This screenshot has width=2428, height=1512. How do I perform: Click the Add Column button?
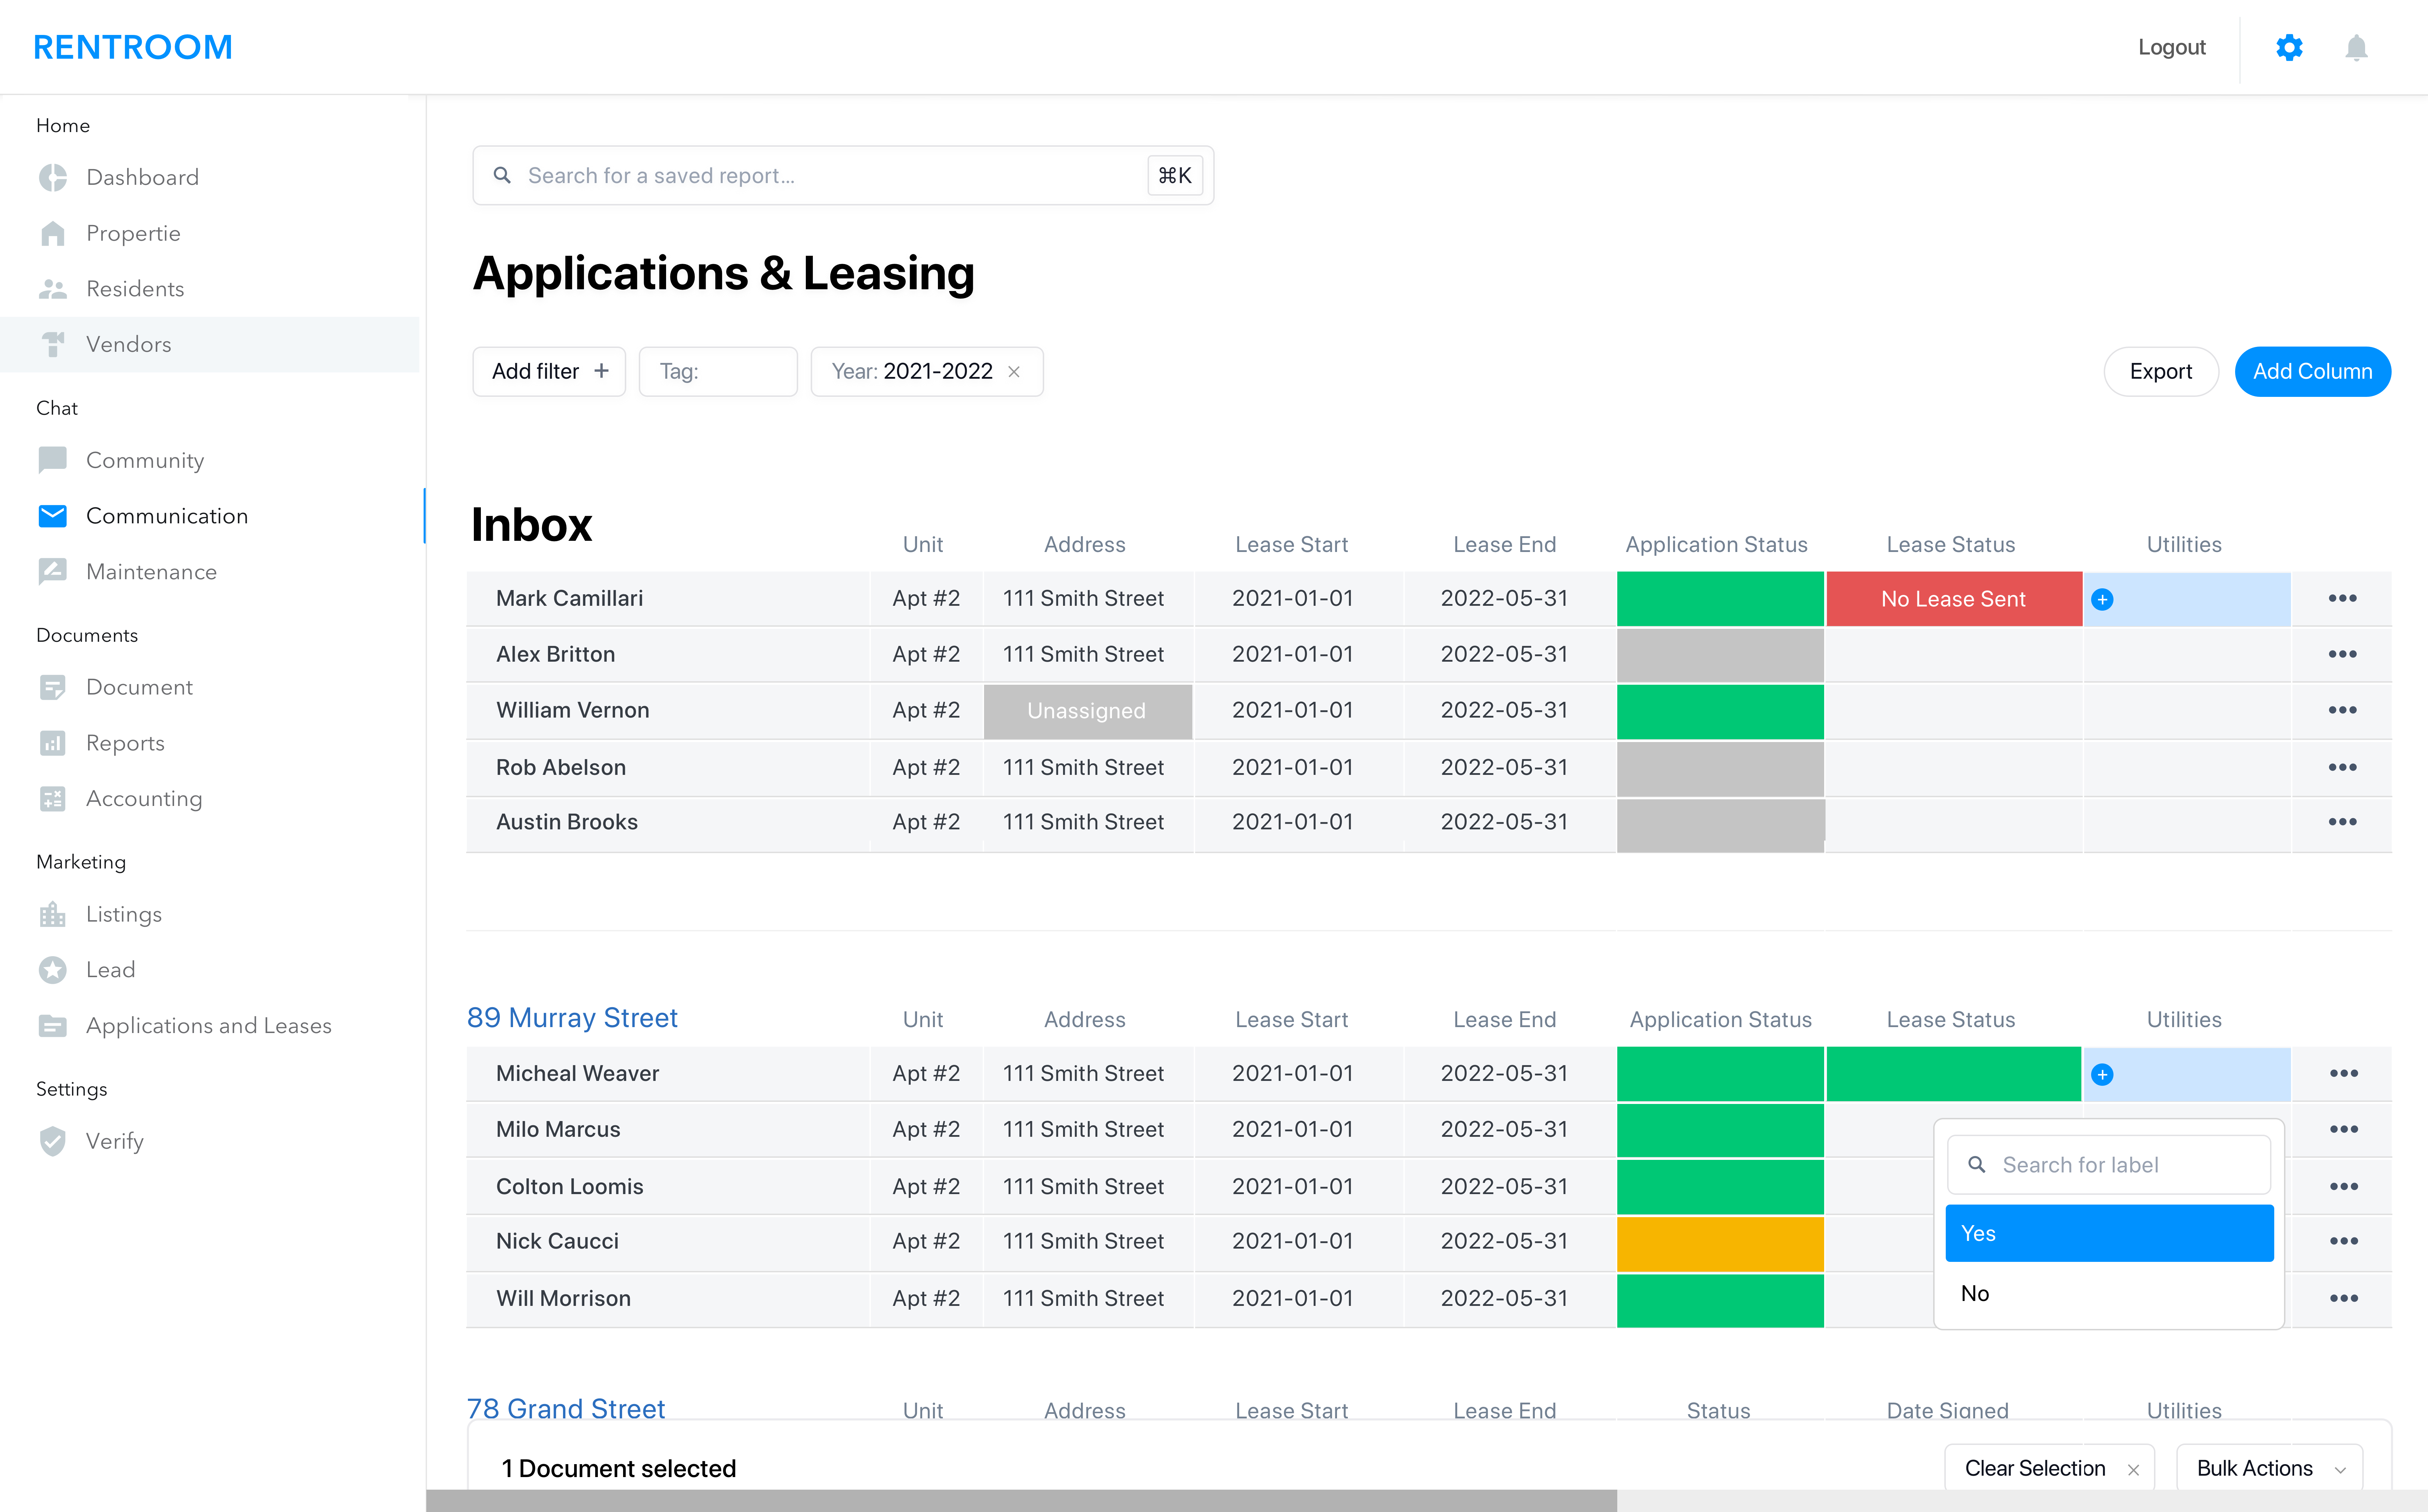point(2313,371)
